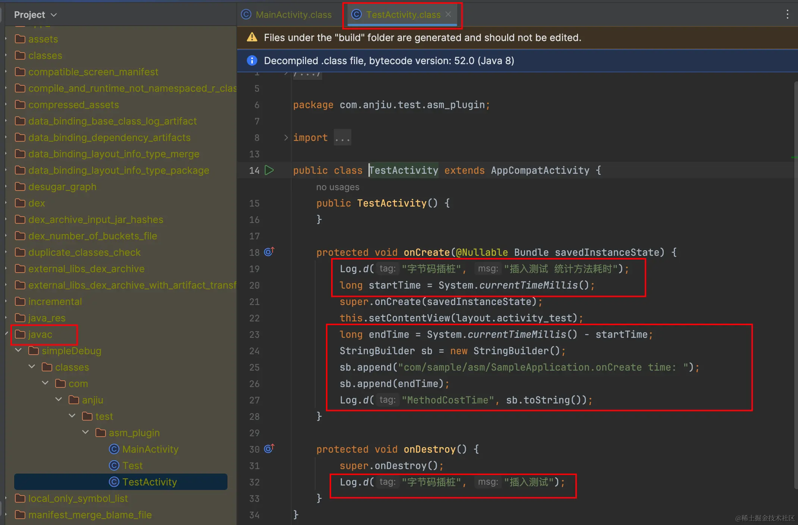Screen dimensions: 798x525
Task: Click the three-dot editor tab options icon
Action: (x=787, y=15)
